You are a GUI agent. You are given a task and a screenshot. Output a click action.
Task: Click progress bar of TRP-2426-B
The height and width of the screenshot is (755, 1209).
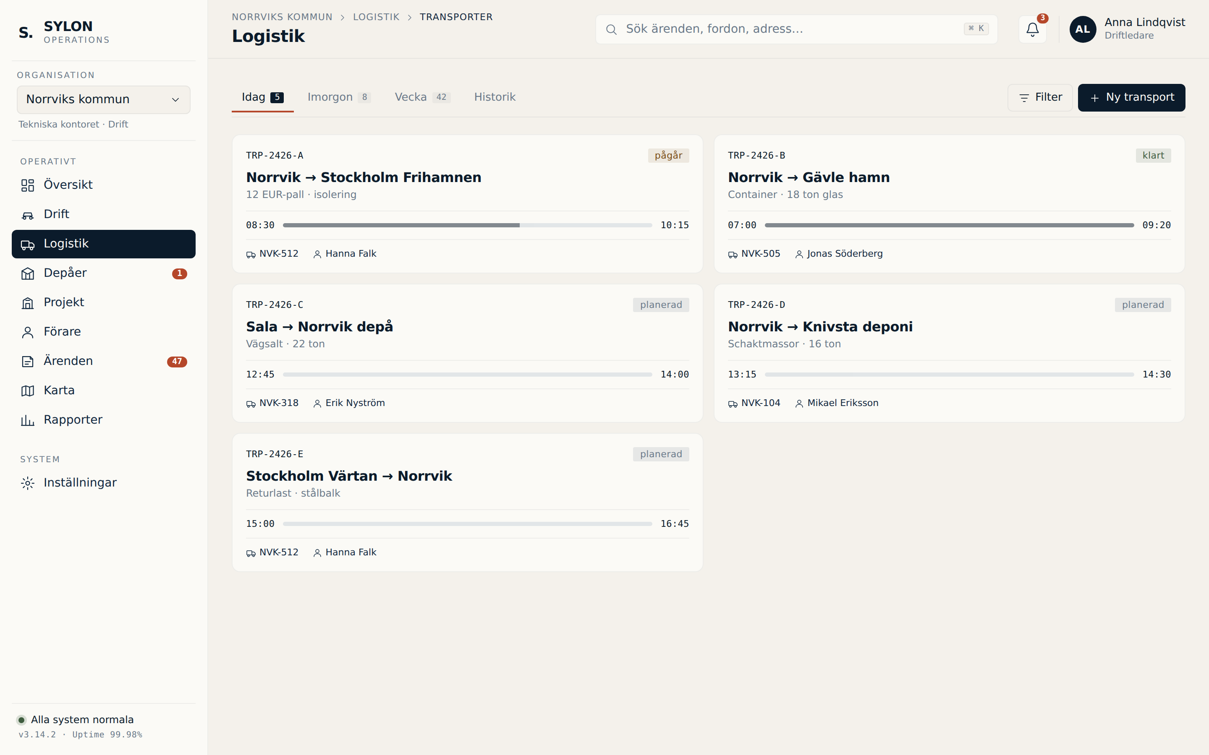[x=949, y=225]
